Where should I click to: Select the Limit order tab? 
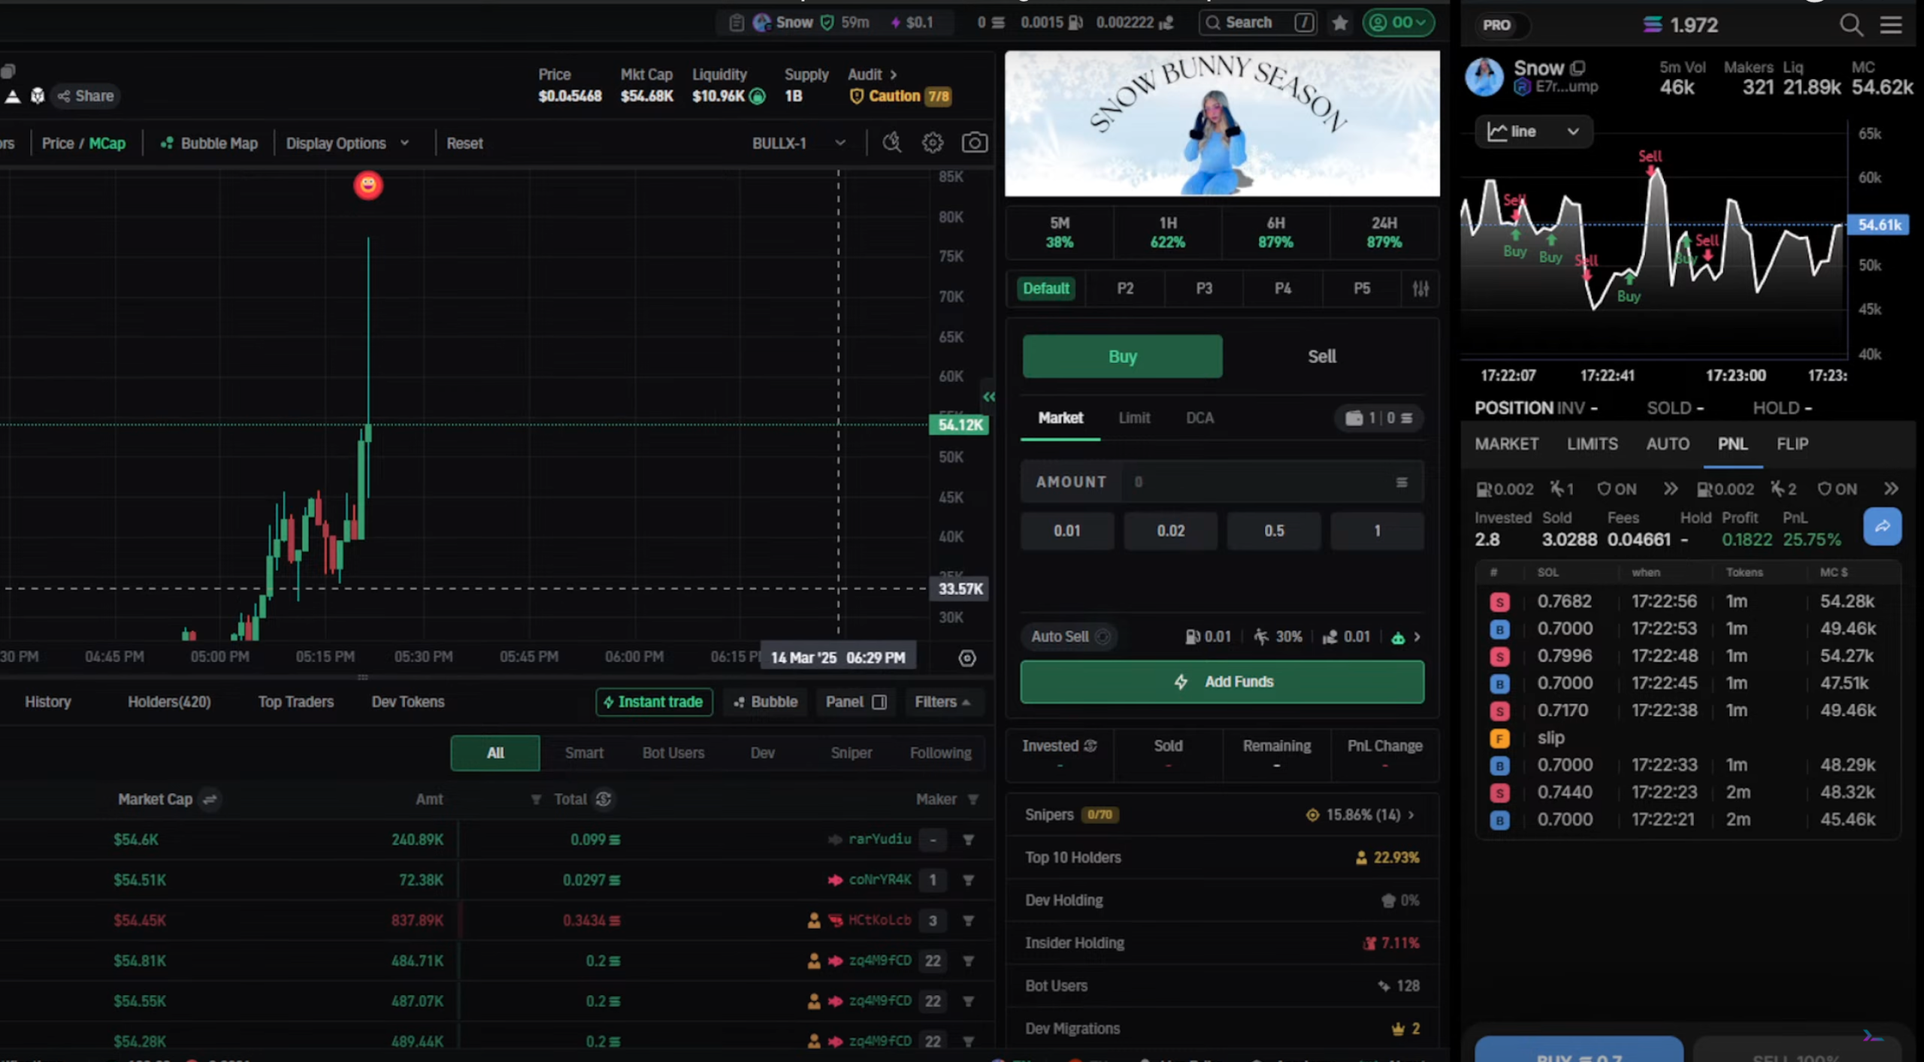tap(1133, 418)
